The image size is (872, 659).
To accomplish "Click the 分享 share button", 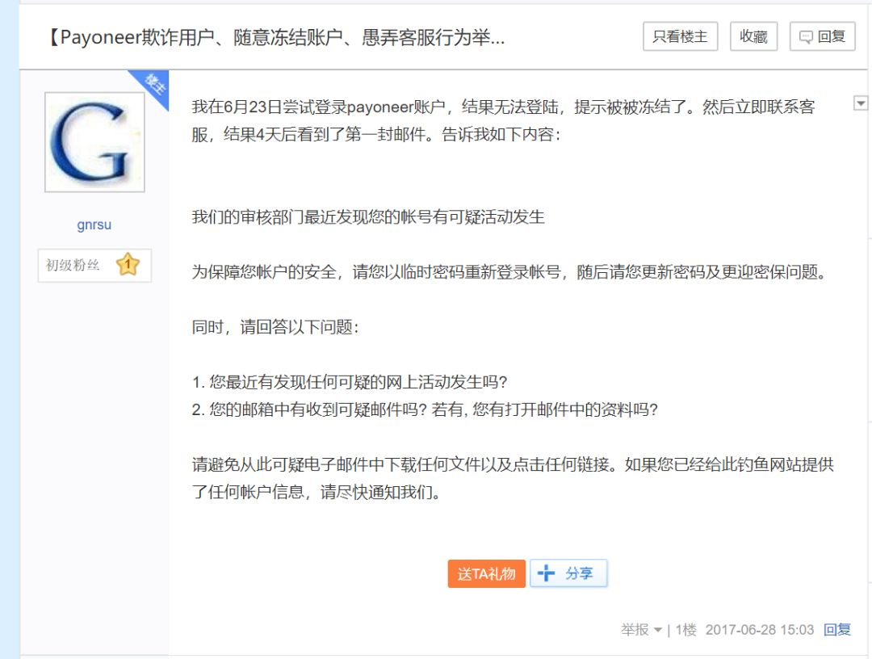I will coord(568,573).
